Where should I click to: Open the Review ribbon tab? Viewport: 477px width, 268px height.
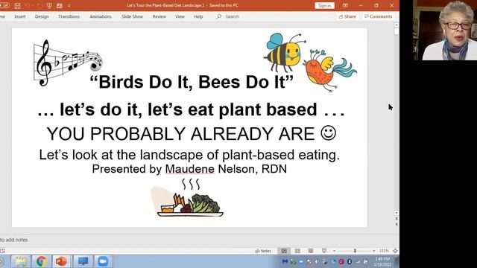pos(159,16)
